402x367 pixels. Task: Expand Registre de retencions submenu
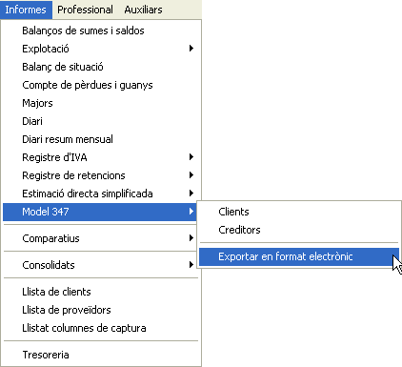pos(101,175)
